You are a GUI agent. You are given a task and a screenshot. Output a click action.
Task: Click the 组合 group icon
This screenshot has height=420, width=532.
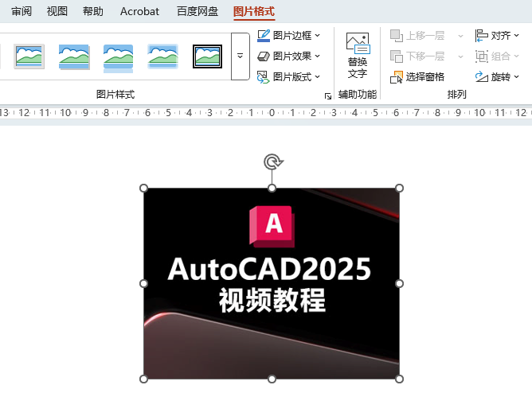tap(482, 56)
